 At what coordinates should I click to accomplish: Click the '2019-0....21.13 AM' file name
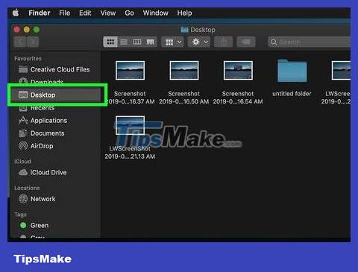[130, 156]
